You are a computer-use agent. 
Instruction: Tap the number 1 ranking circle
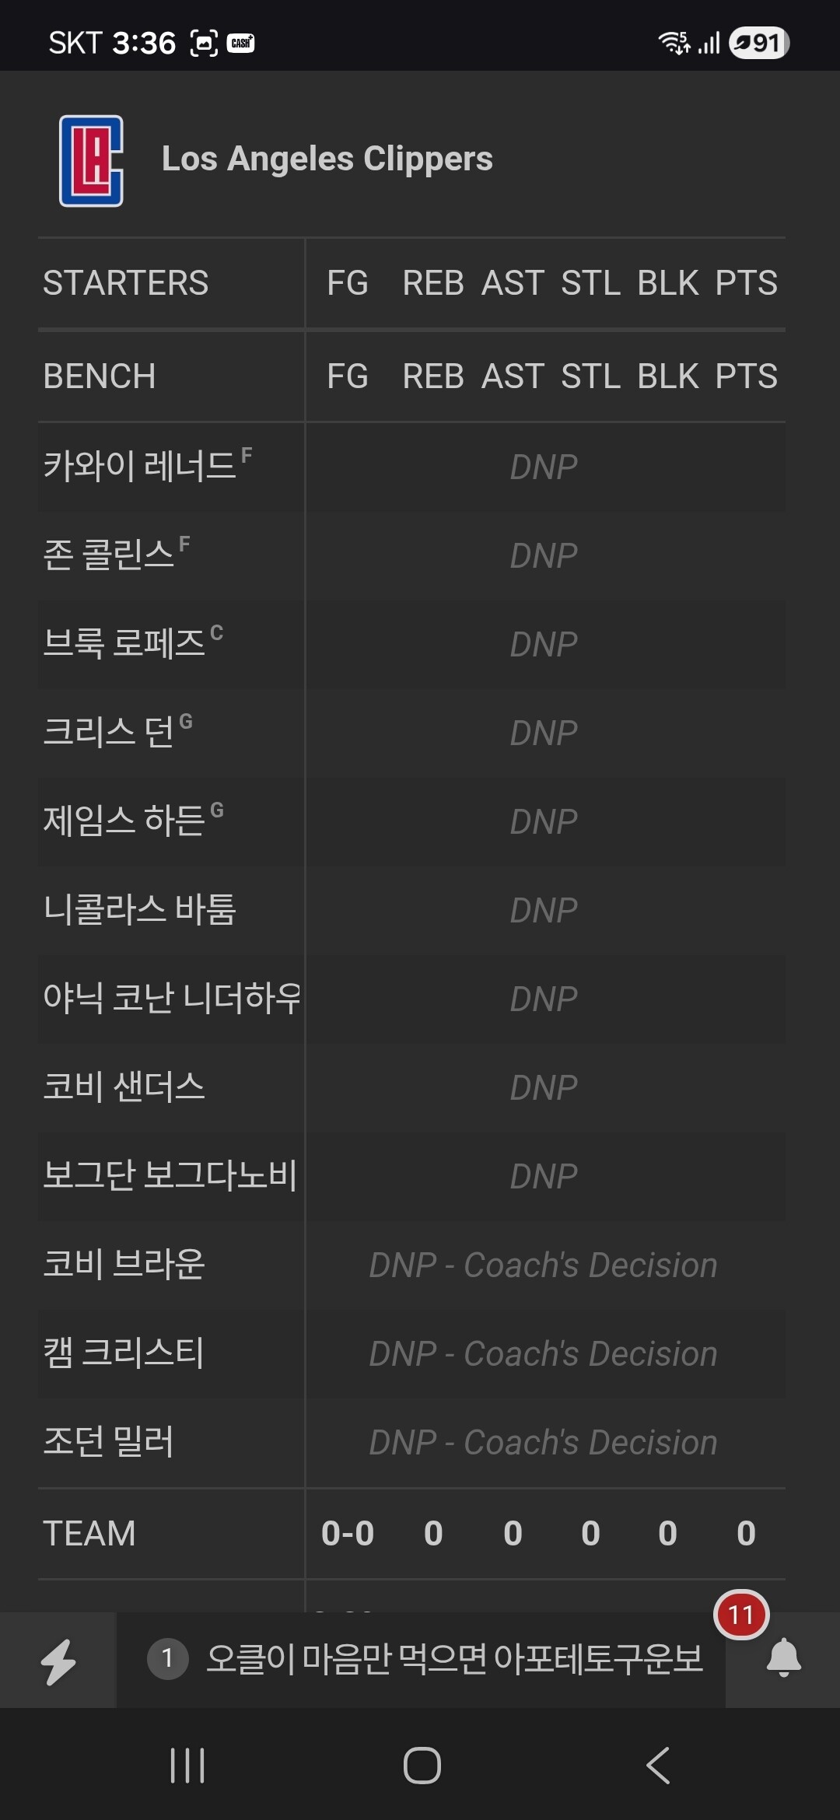pos(167,1659)
